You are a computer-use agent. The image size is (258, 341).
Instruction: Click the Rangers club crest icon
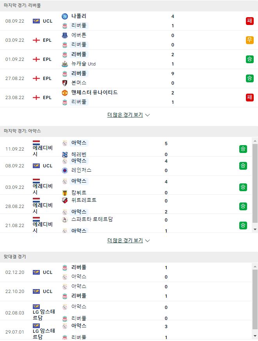click(x=65, y=170)
